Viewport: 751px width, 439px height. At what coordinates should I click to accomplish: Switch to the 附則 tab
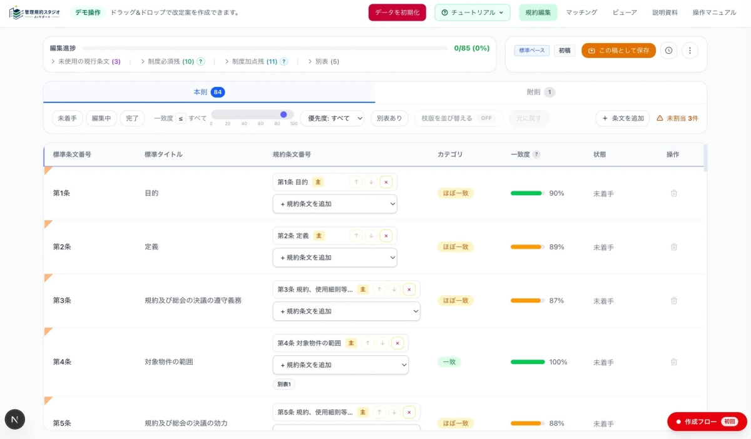[x=541, y=92]
